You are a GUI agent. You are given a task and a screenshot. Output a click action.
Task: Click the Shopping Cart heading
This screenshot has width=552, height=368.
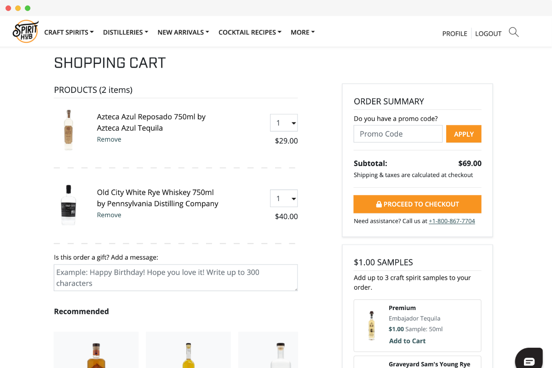(x=110, y=63)
